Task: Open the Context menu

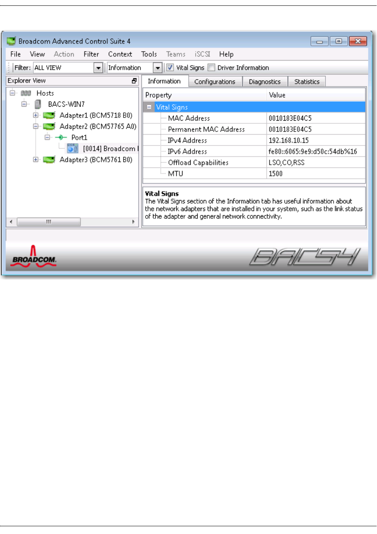Action: (120, 54)
